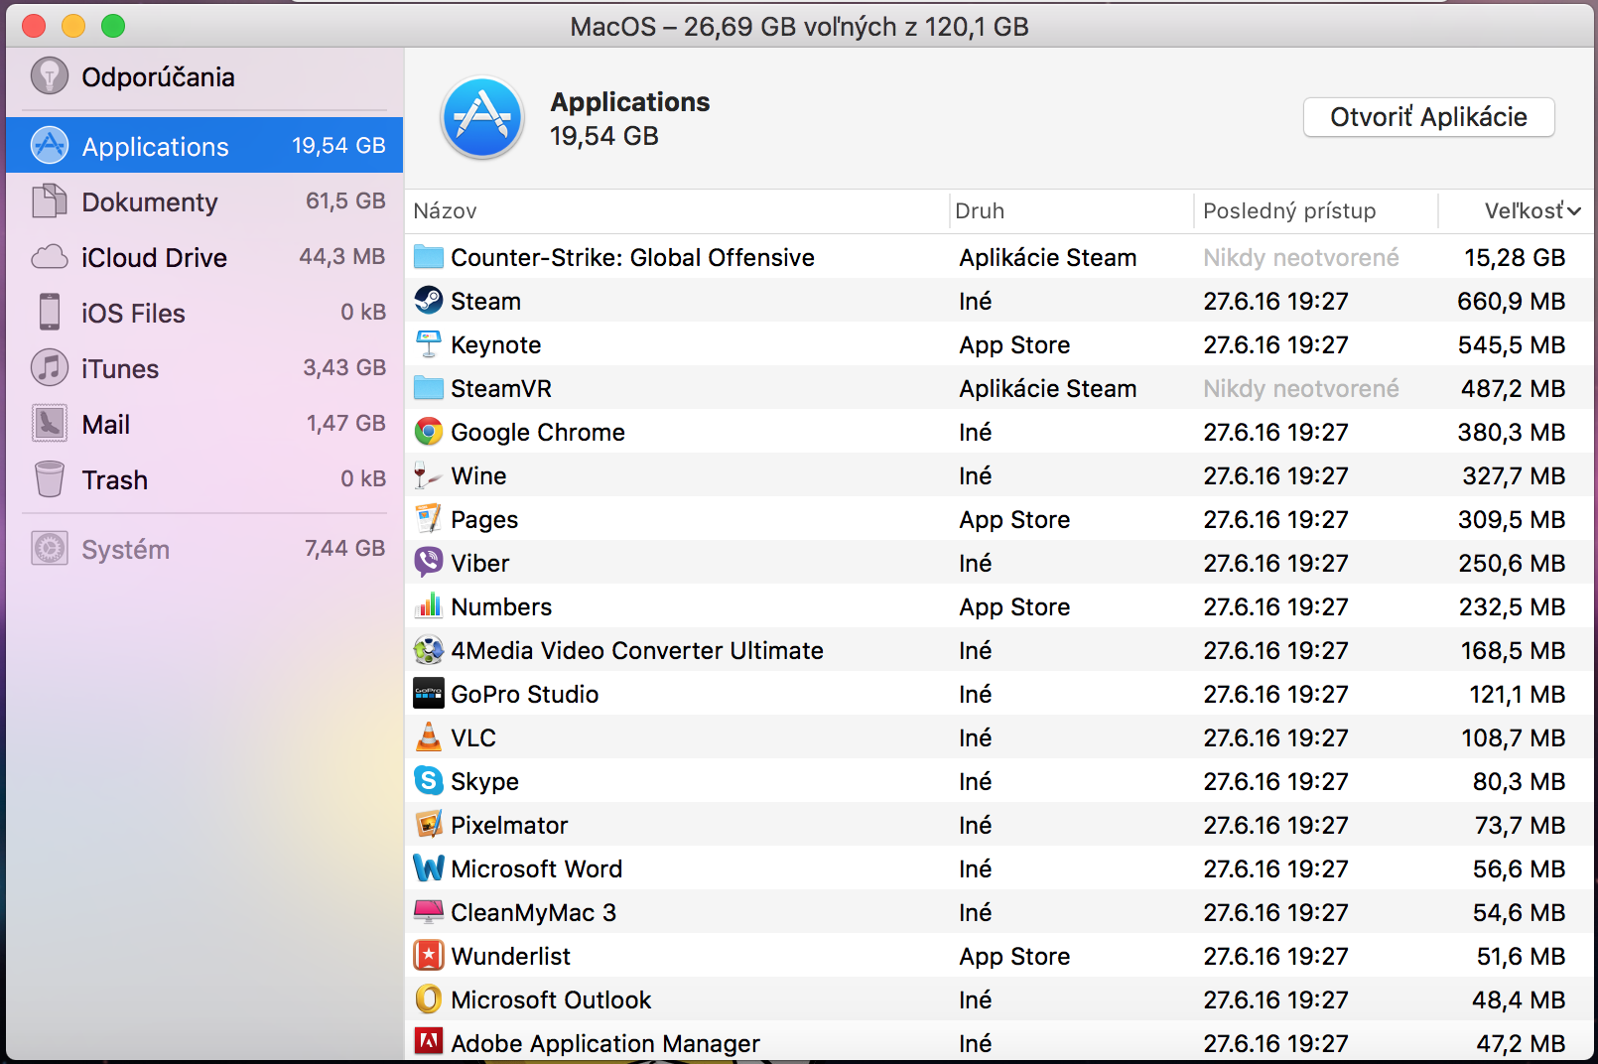Select Systém in the sidebar

[x=204, y=549]
